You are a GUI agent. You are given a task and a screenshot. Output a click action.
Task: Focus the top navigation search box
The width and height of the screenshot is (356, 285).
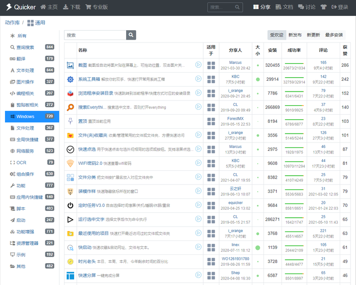coord(225,7)
